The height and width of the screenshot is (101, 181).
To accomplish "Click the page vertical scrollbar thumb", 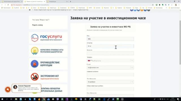I will [x=180, y=42].
